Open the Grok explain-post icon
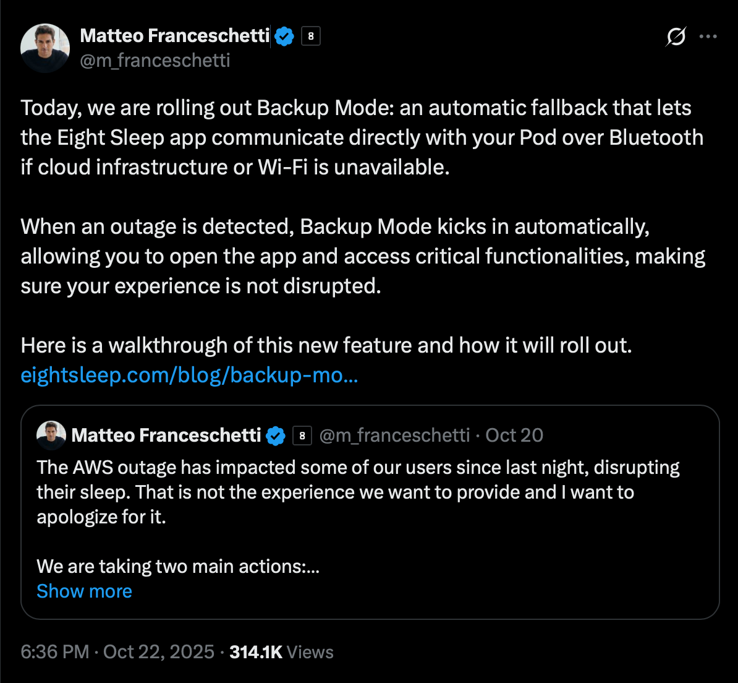This screenshot has height=683, width=738. click(x=676, y=37)
